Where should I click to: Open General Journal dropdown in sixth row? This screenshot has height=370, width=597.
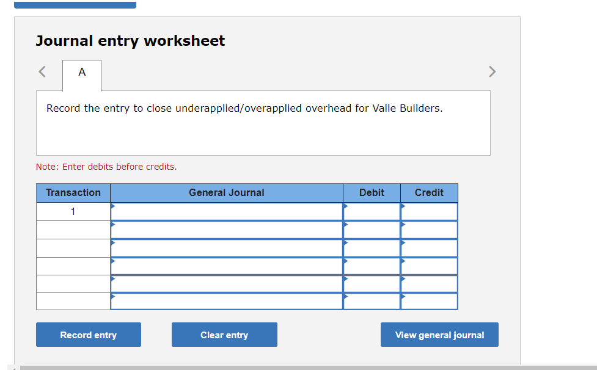[227, 301]
